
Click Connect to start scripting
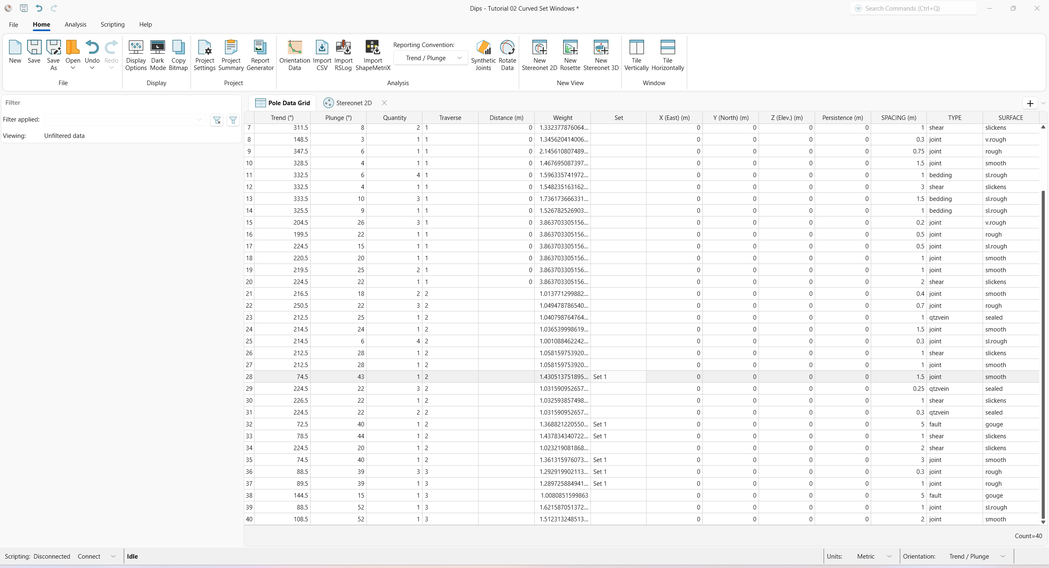(x=89, y=556)
